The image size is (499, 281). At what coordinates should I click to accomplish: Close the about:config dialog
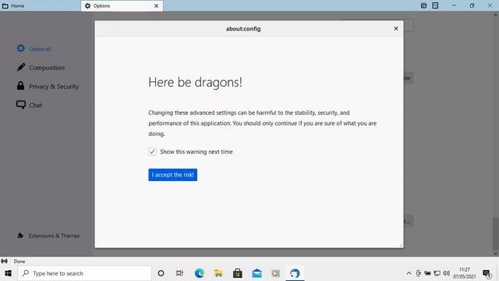point(396,29)
